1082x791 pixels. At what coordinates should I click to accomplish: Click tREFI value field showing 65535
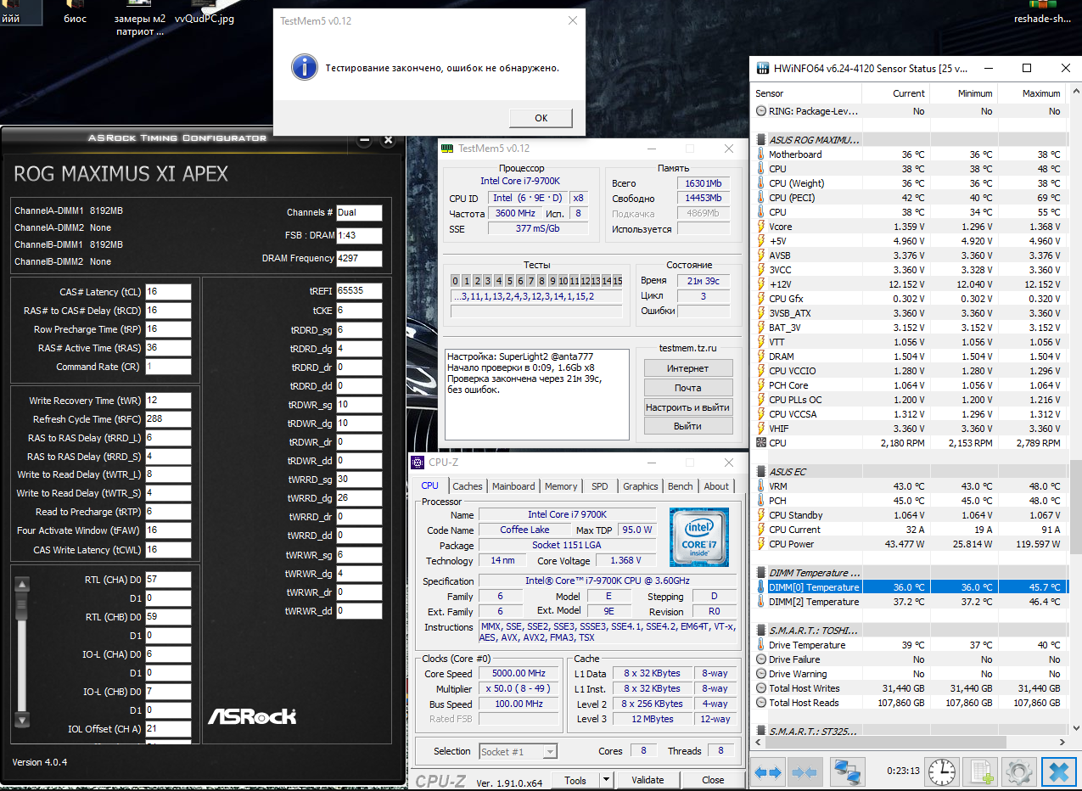(x=359, y=291)
